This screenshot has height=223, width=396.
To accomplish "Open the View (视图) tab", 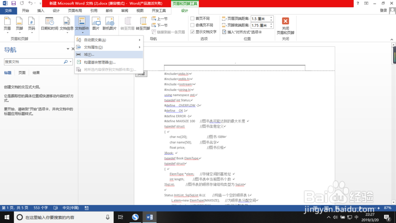I will click(x=140, y=11).
